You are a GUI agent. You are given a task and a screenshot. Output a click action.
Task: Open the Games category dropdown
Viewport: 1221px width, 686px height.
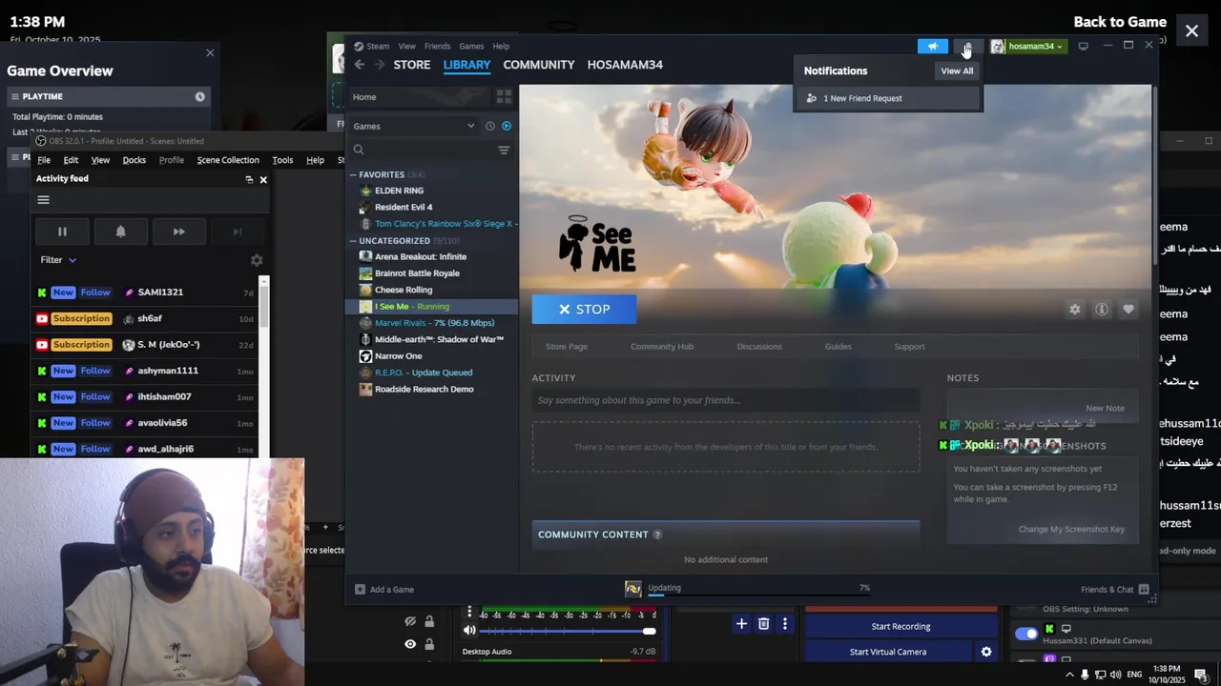pos(413,126)
